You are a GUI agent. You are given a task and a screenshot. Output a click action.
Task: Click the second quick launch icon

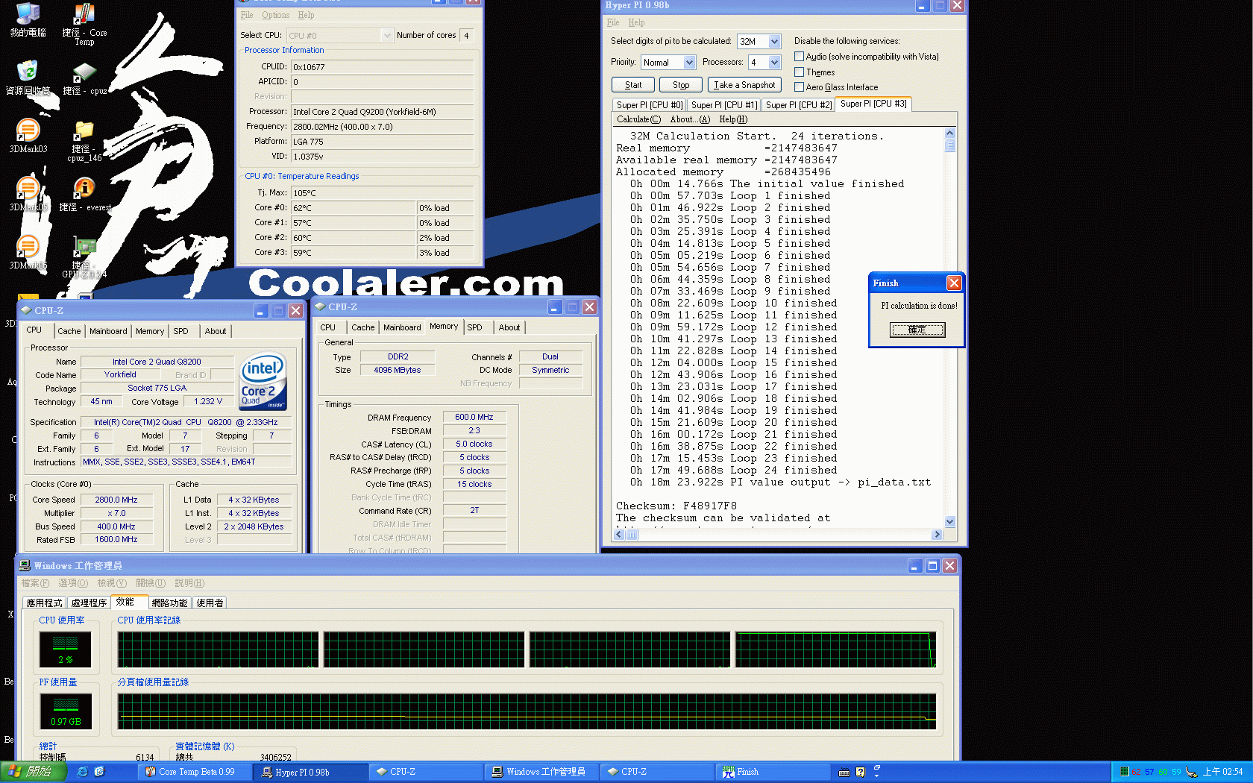pyautogui.click(x=99, y=772)
